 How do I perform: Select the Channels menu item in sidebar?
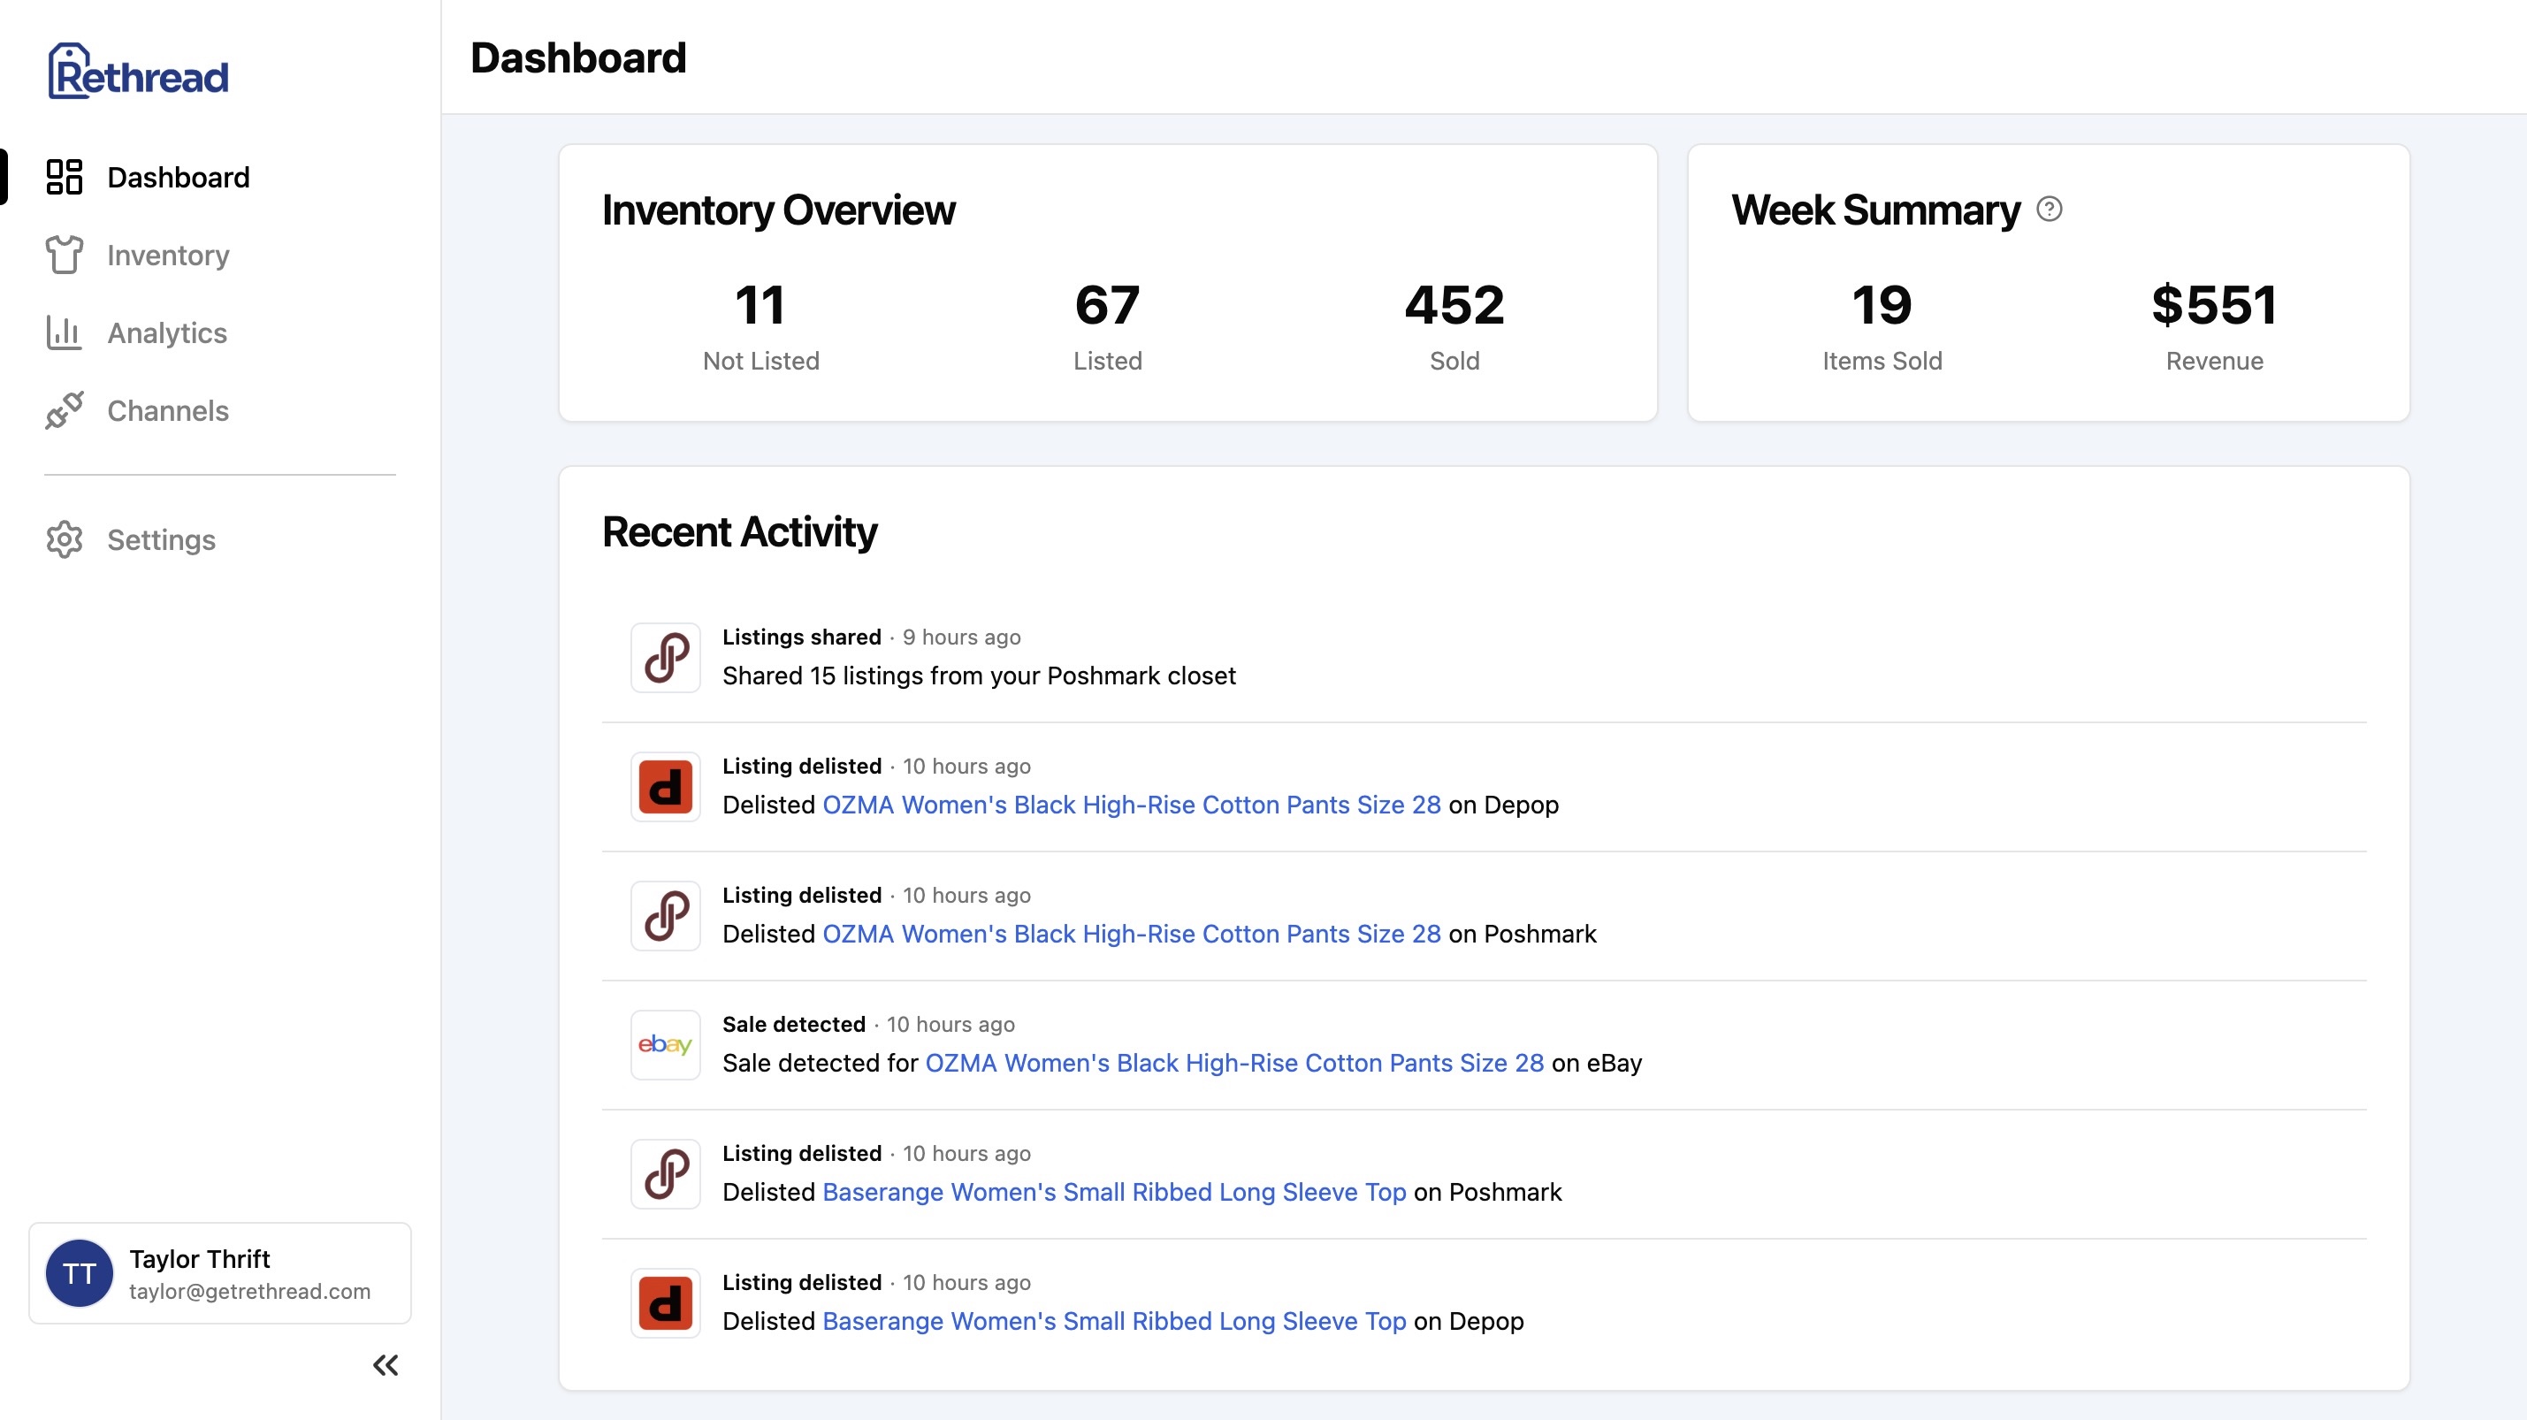coord(167,411)
